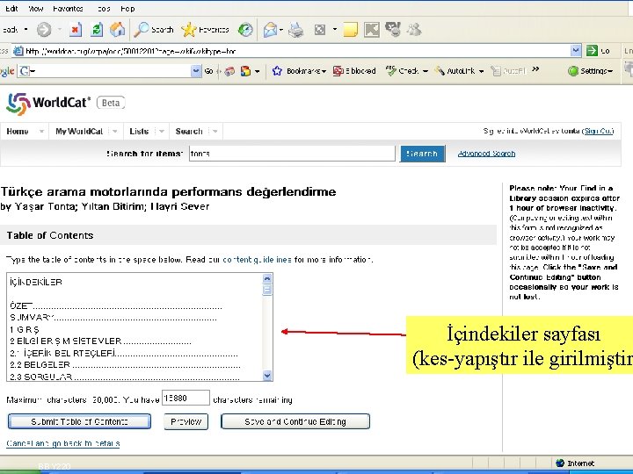Click the AutoFill toolbar button
The image size is (633, 474).
coord(508,71)
